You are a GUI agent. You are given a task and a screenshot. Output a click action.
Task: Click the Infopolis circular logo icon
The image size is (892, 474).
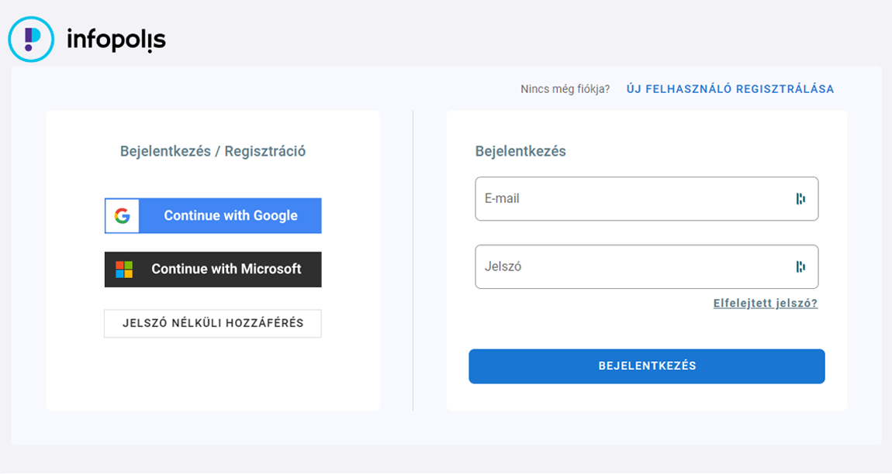pos(31,39)
